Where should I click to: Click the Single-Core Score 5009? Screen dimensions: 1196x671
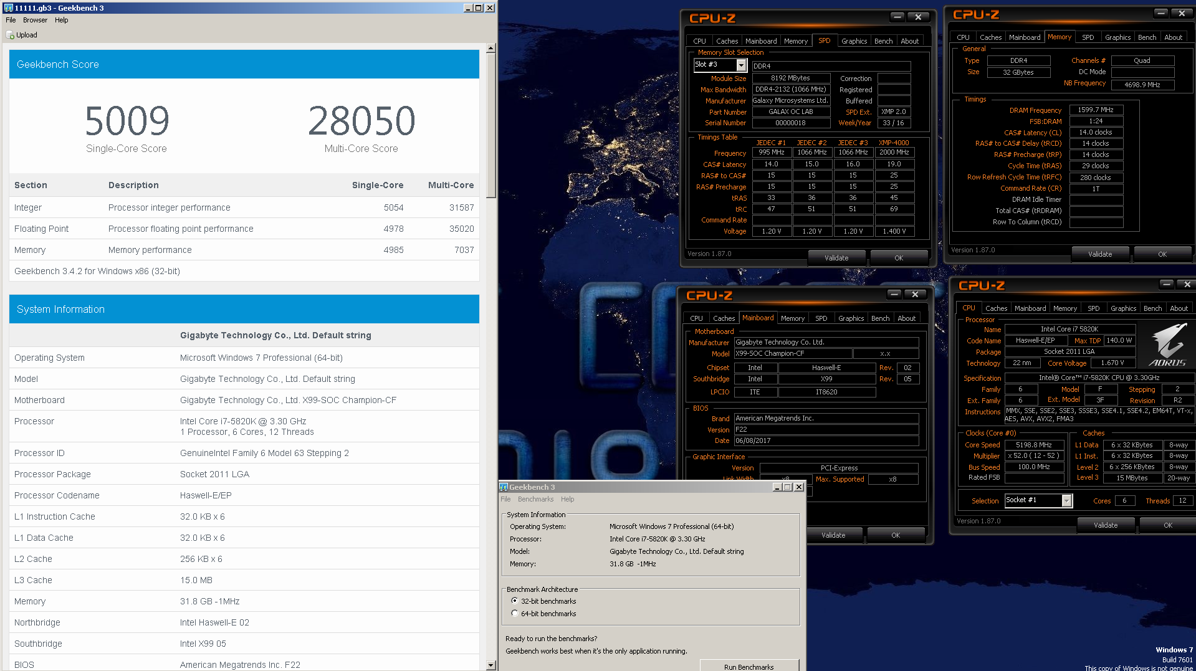point(127,121)
